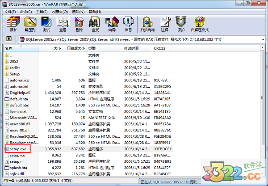268x186 pixels.
Task: Select the RequirementsS... file name
Action: pyautogui.click(x=24, y=143)
